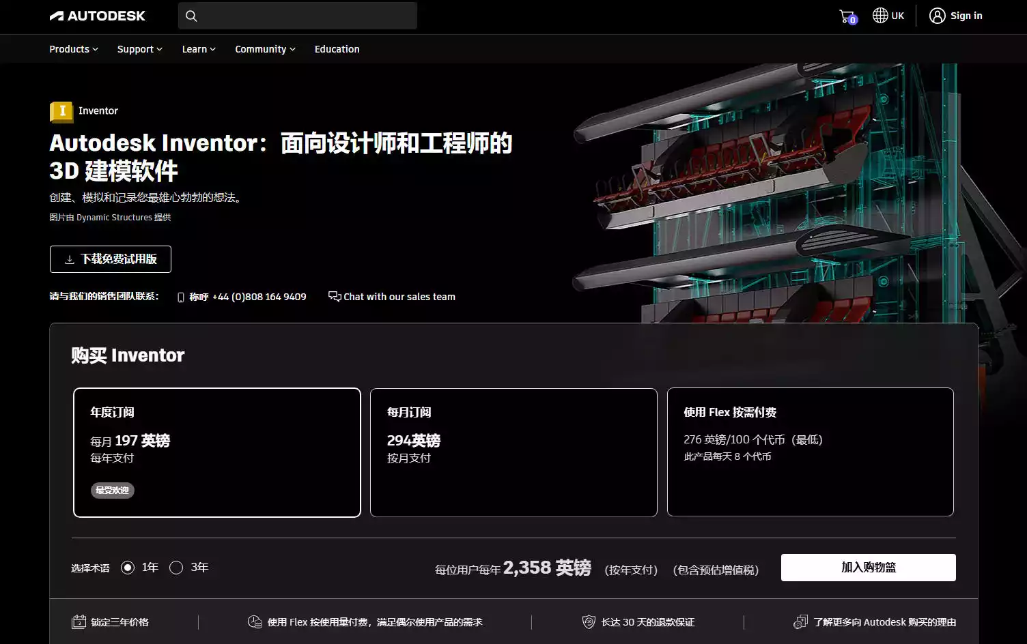Image resolution: width=1027 pixels, height=644 pixels.
Task: Choose the 使用 Flex 按需付费 plan card
Action: (811, 452)
